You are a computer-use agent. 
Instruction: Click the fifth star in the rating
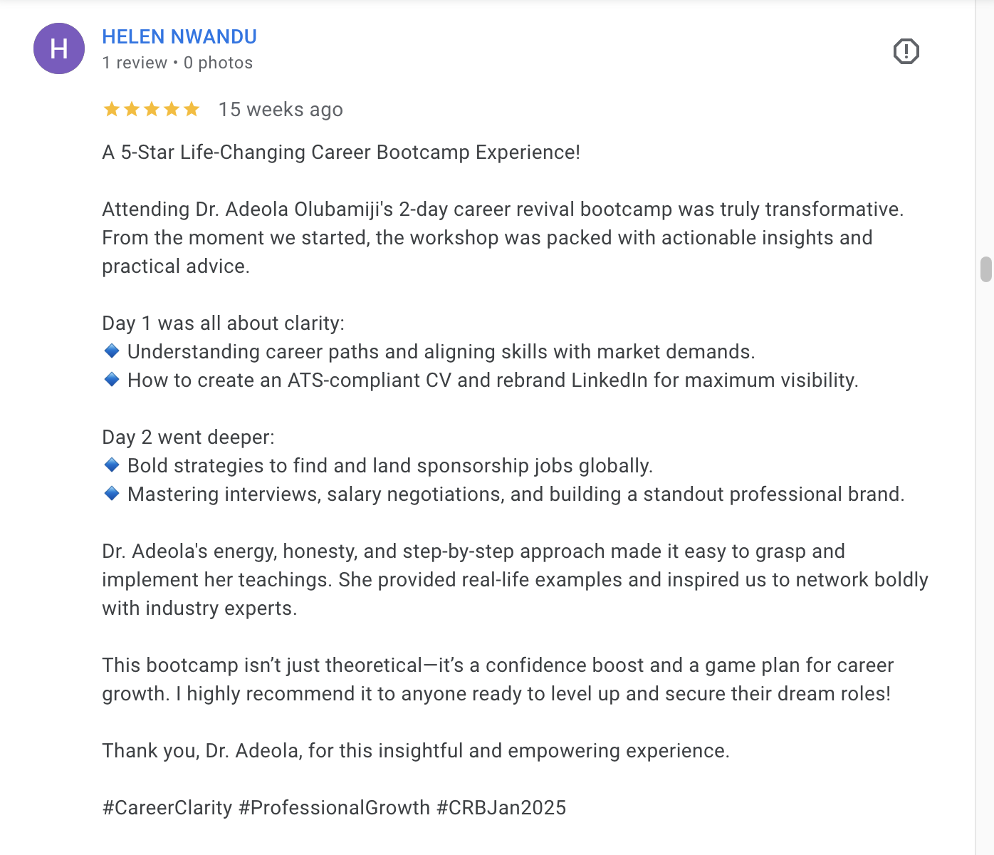pyautogui.click(x=192, y=109)
